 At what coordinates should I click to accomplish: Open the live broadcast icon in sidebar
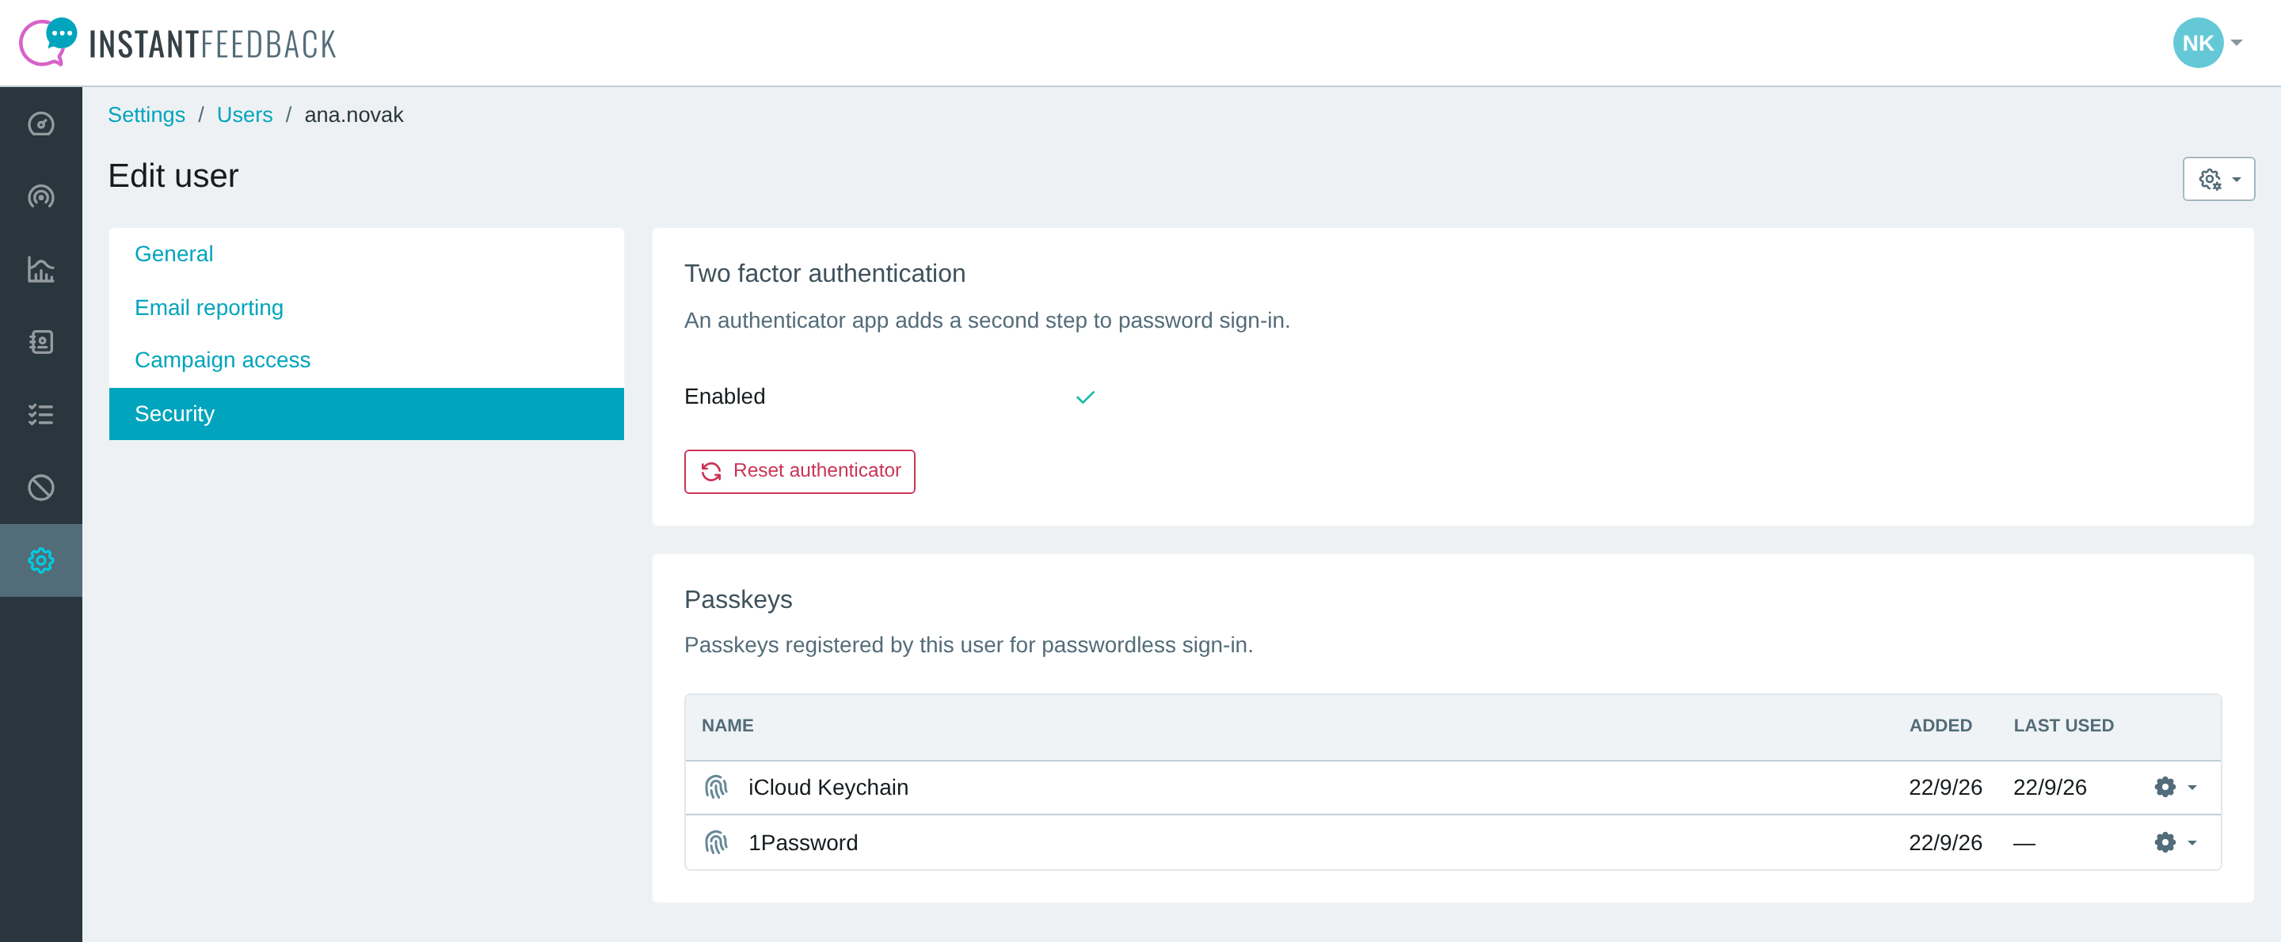tap(40, 196)
